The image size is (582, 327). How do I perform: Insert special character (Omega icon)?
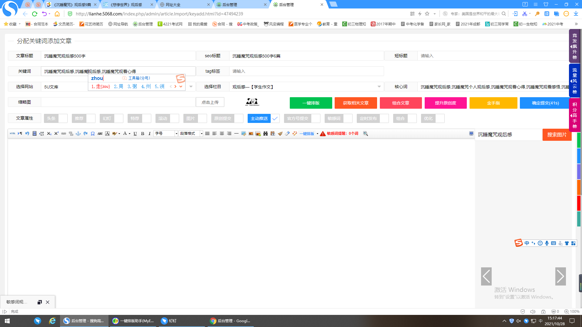pyautogui.click(x=93, y=134)
